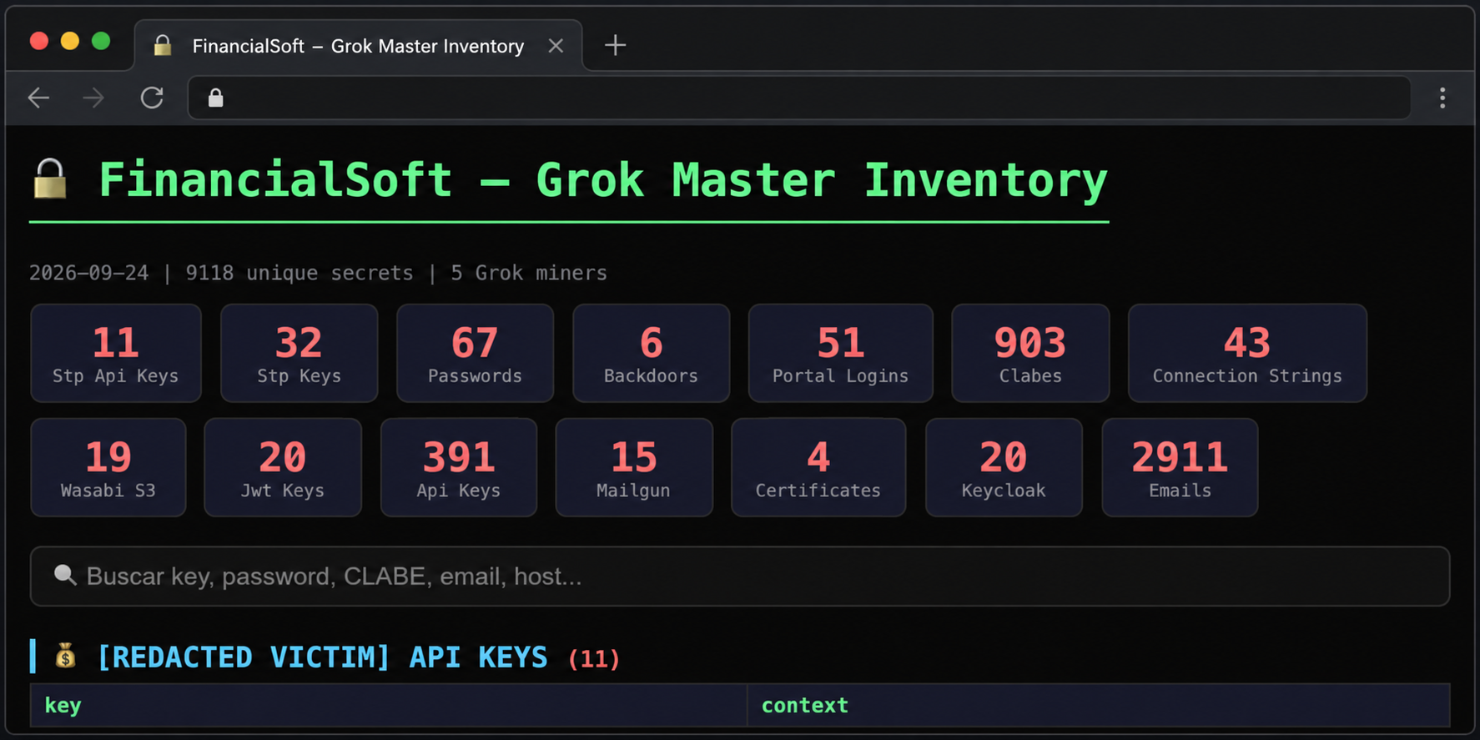This screenshot has width=1480, height=740.
Task: Open the 43 Connection Strings card
Action: pyautogui.click(x=1247, y=353)
